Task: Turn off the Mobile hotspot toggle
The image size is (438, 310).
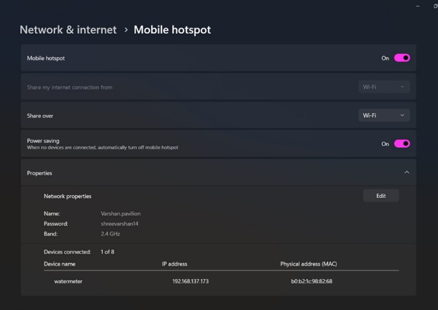Action: [x=402, y=58]
